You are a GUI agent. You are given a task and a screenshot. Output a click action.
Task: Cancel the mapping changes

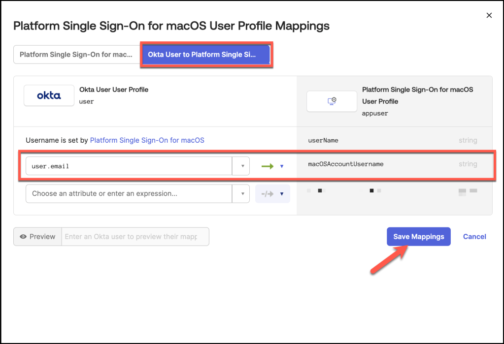click(474, 237)
